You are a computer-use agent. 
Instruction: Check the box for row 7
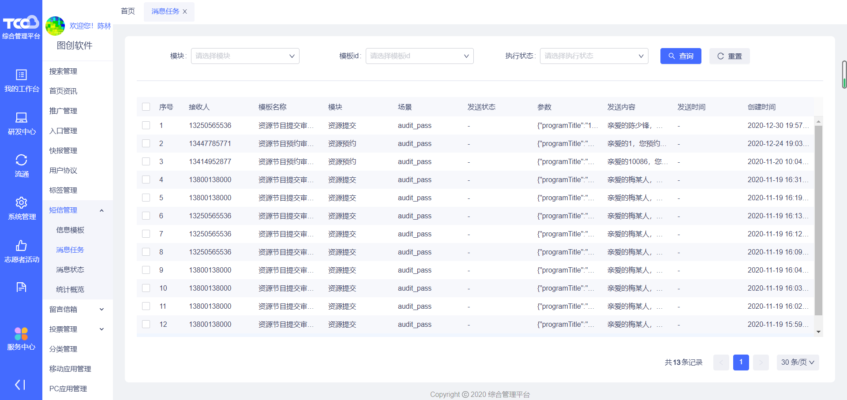click(x=146, y=234)
